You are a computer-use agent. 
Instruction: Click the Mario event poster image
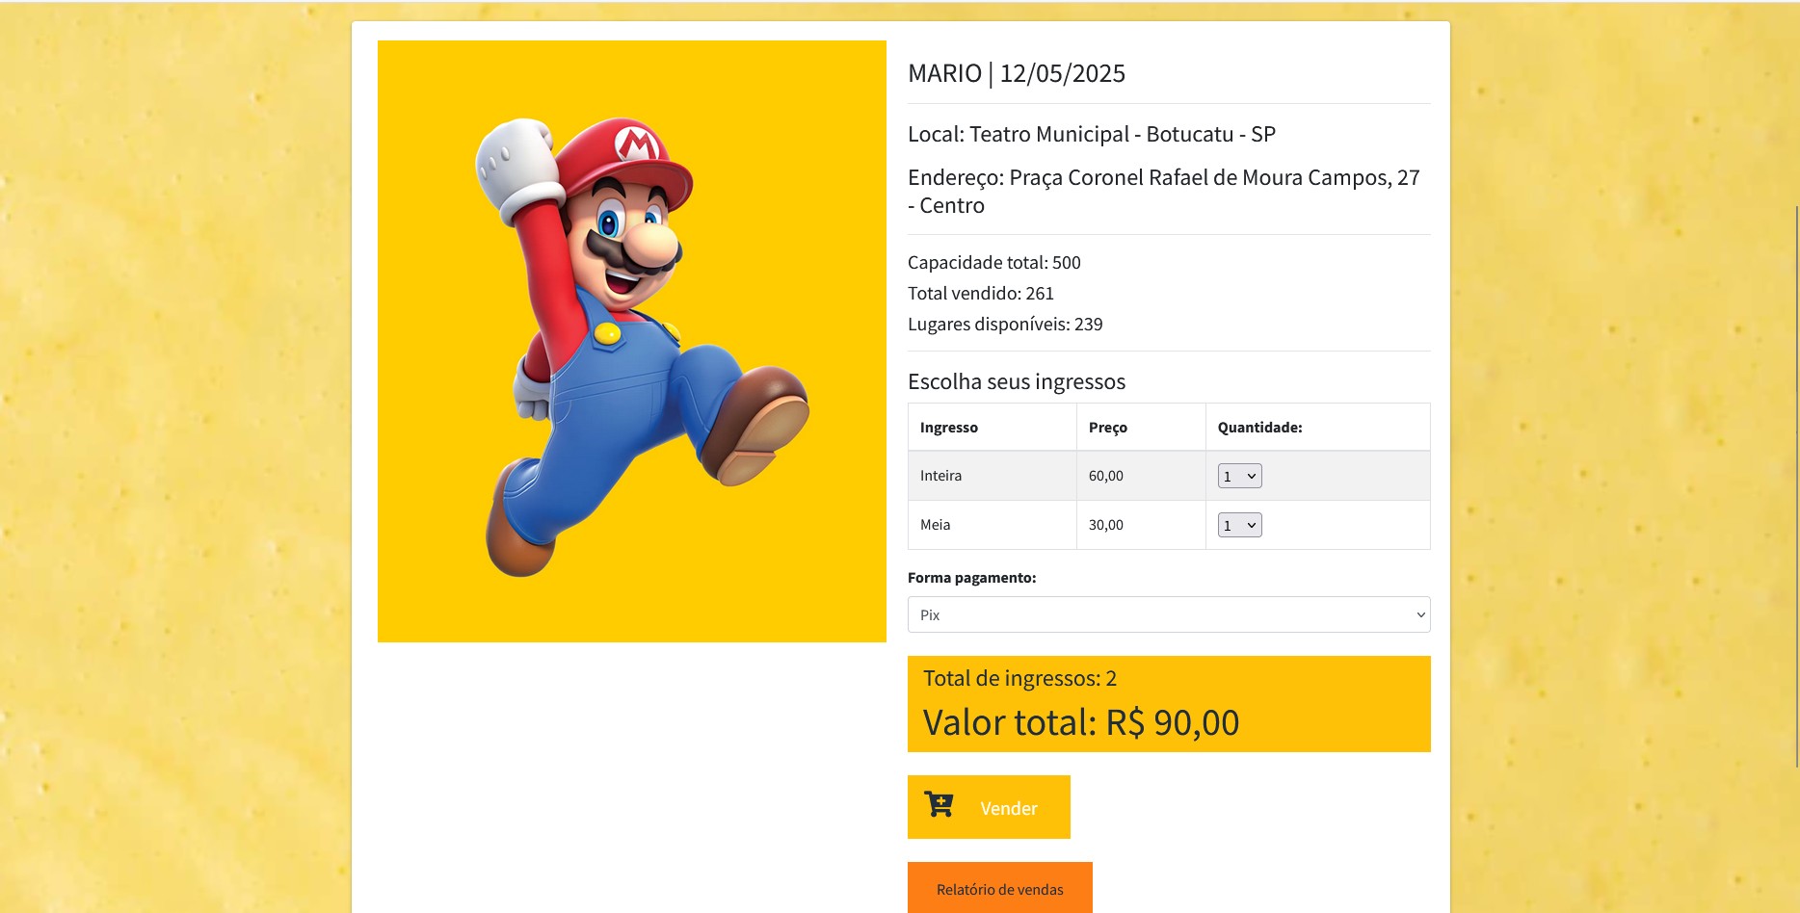coord(631,341)
